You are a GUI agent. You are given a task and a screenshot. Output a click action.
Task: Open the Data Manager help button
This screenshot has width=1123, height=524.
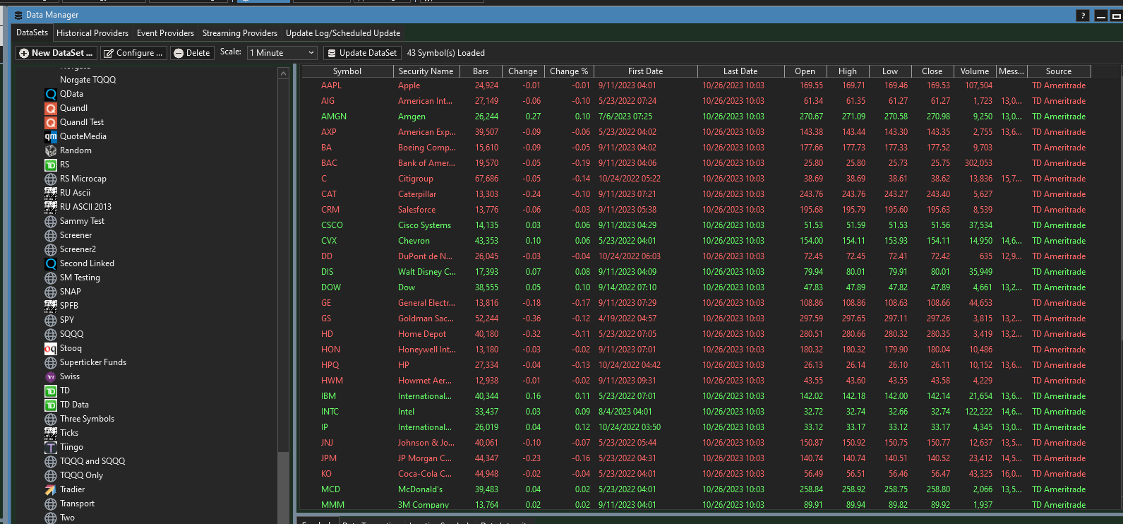(1083, 16)
